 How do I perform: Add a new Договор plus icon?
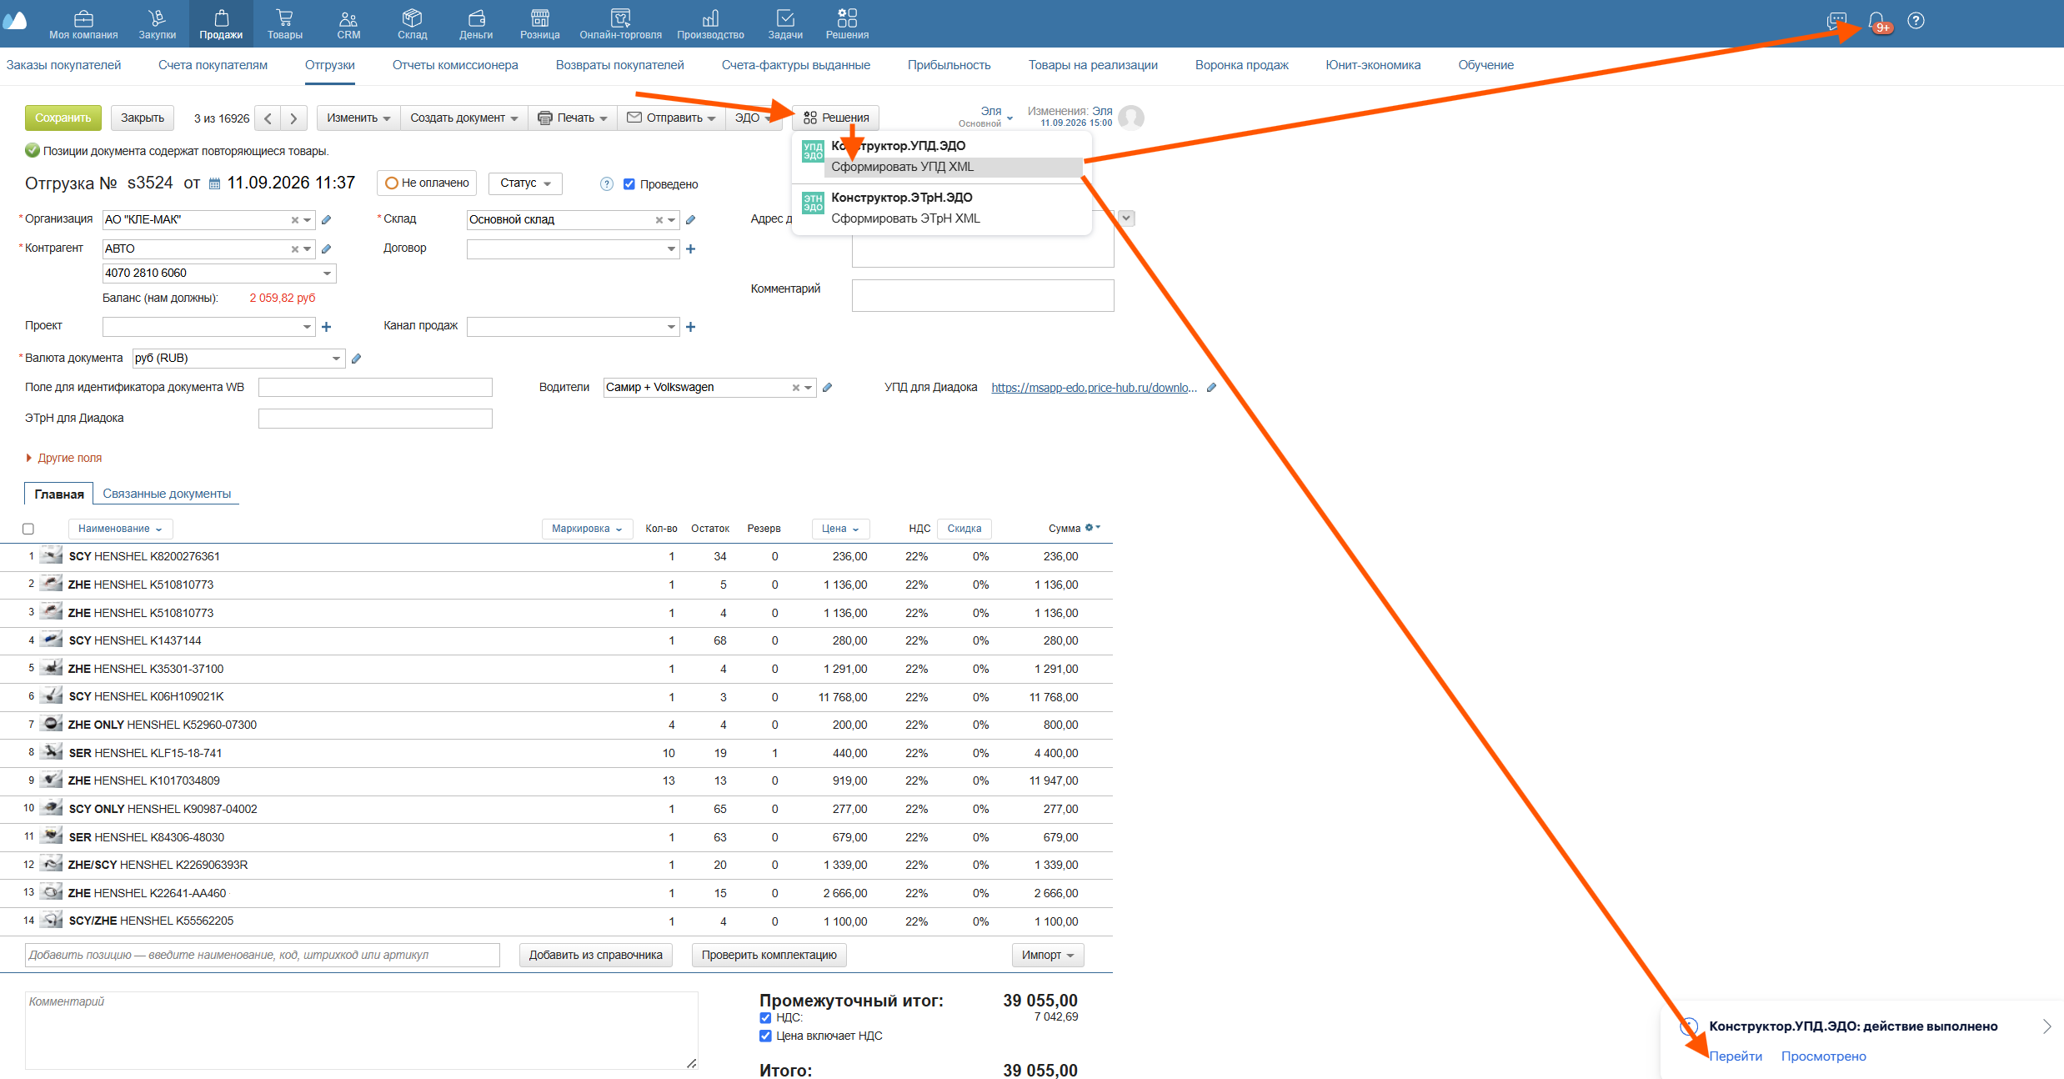coord(690,249)
